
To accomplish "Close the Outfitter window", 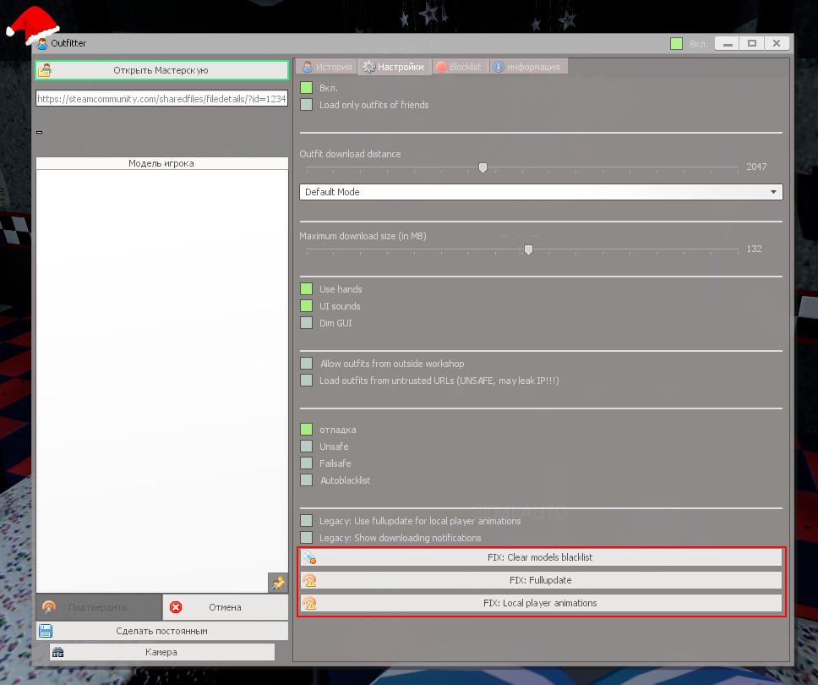I will (777, 43).
